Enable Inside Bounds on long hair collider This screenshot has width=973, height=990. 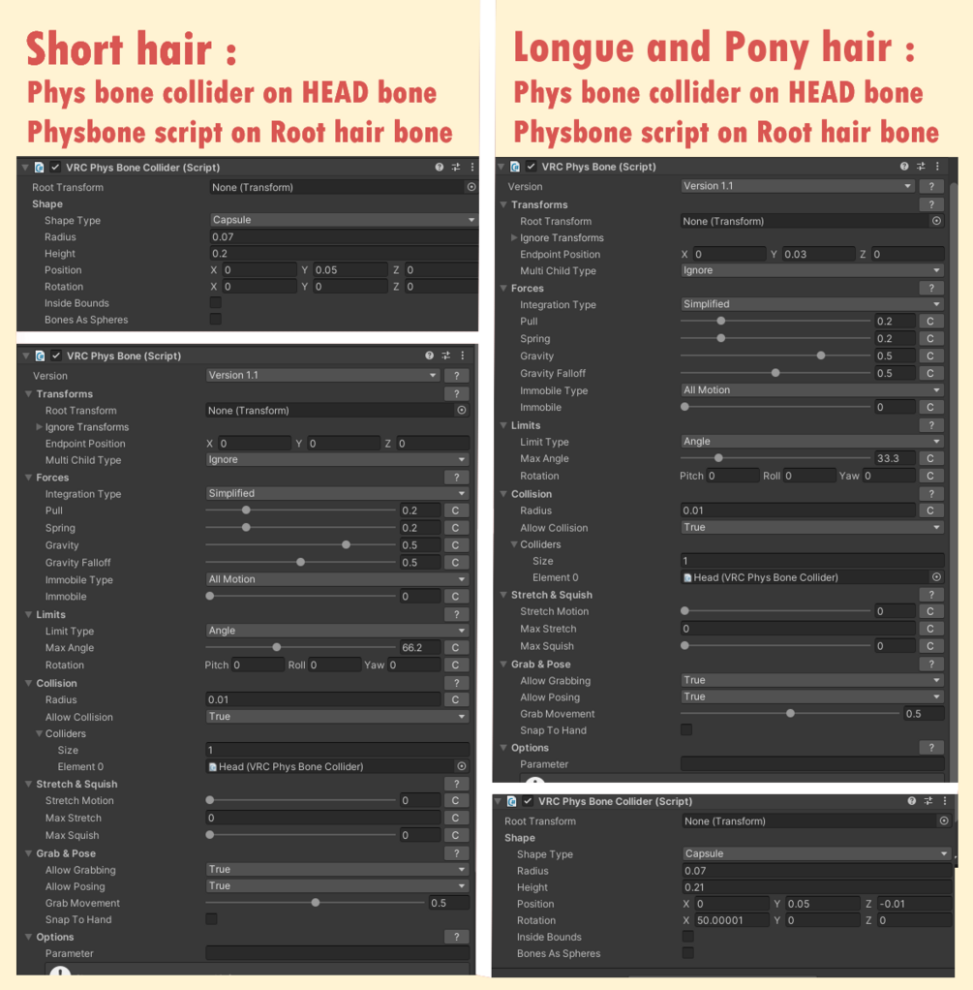(687, 937)
